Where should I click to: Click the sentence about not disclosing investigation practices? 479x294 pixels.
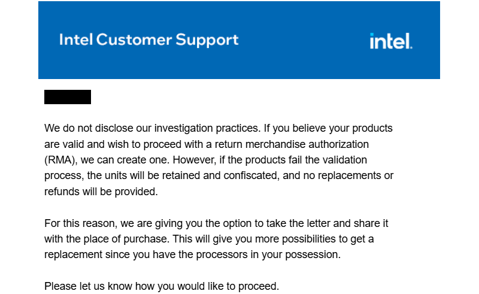click(153, 128)
